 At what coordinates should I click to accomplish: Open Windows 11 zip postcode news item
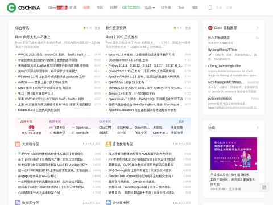(51, 77)
